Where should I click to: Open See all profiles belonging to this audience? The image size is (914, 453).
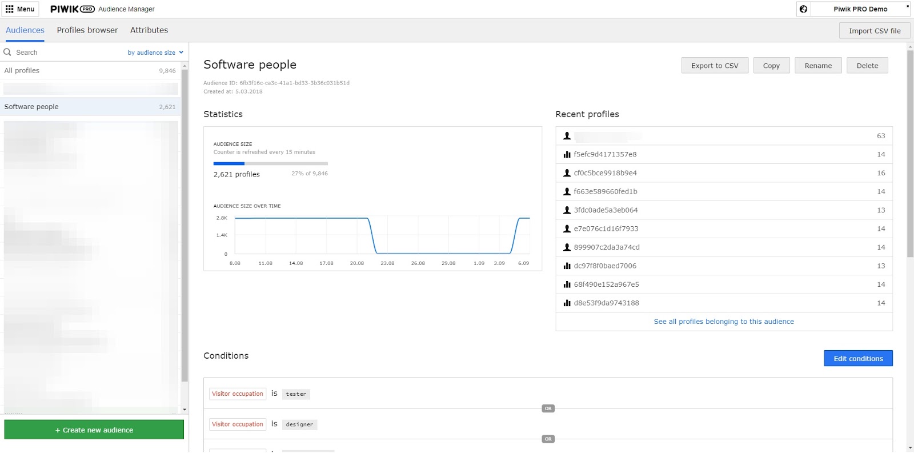[x=724, y=322]
